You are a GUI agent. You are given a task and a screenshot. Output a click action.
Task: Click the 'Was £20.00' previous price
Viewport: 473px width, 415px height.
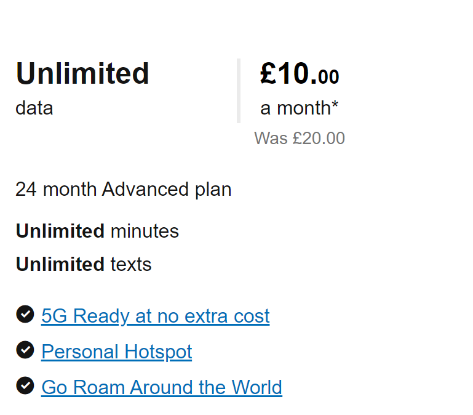point(300,139)
